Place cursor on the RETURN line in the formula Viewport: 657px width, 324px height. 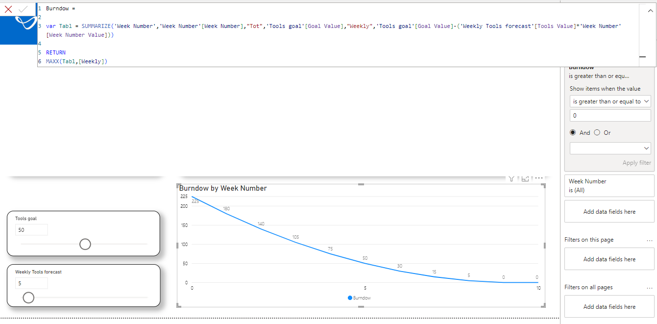click(56, 52)
